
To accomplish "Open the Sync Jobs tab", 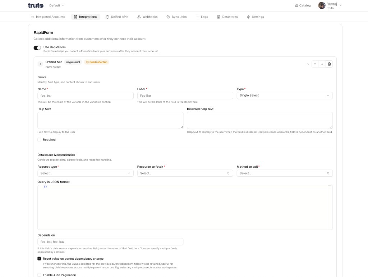I will click(176, 17).
